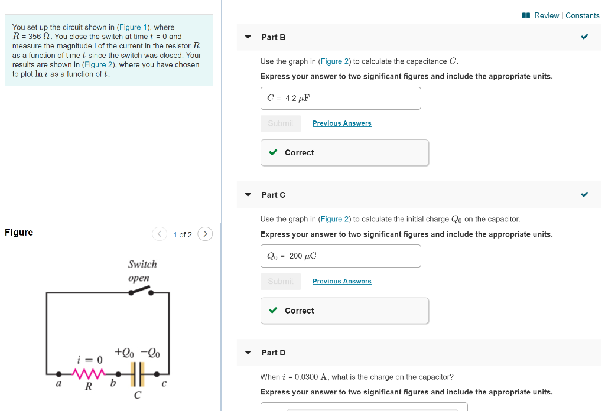
Task: Select the capacitance answer field in Part B
Action: 340,98
